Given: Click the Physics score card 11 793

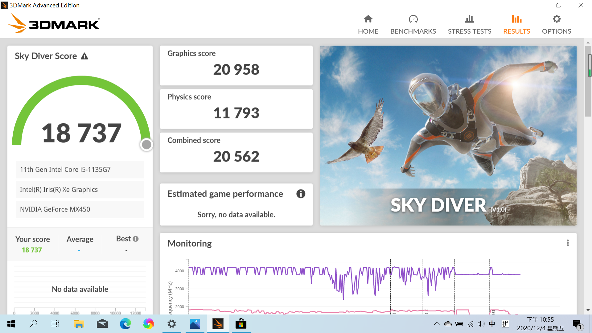Looking at the screenshot, I should tap(236, 109).
